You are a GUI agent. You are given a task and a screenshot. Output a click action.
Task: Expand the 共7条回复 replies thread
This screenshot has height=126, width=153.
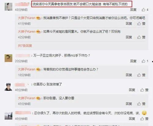25,46
